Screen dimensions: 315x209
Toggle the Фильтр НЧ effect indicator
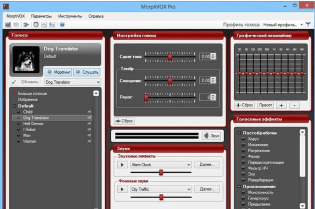243,168
